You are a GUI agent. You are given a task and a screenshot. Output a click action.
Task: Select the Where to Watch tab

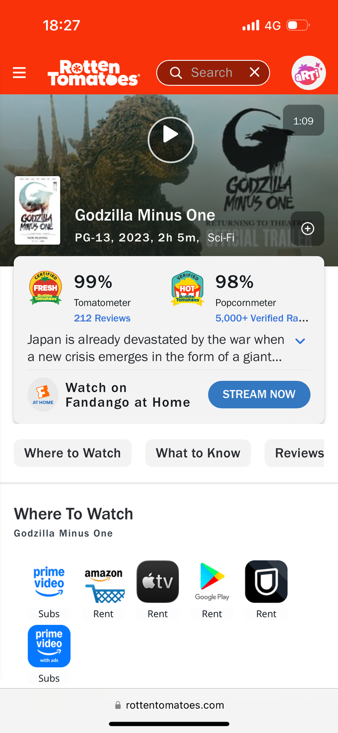point(72,453)
